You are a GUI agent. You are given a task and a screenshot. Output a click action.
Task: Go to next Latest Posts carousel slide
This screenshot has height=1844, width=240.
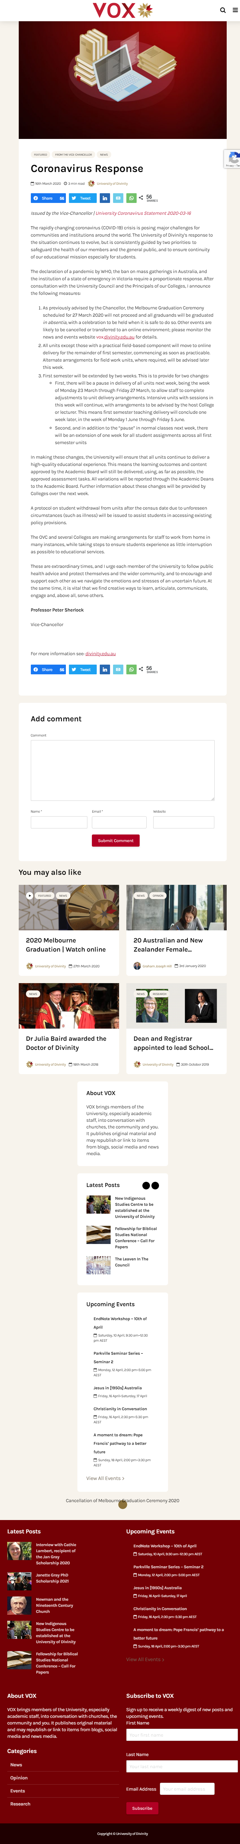point(155,1185)
